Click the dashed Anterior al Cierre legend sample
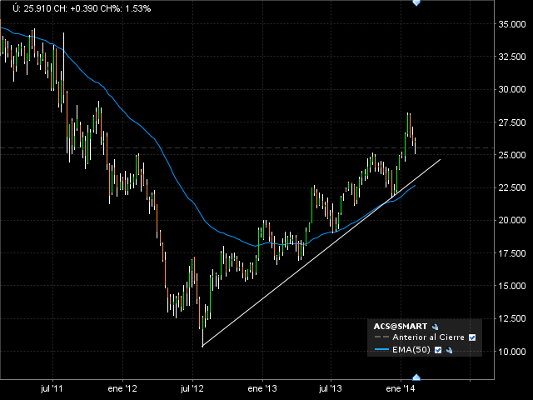The width and height of the screenshot is (533, 400). coord(381,337)
